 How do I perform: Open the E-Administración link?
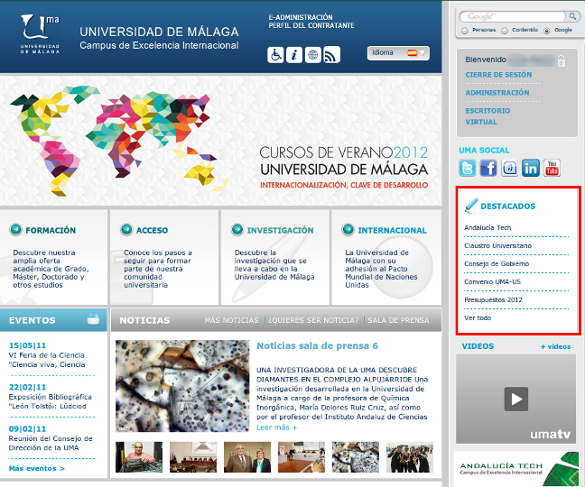(x=301, y=17)
